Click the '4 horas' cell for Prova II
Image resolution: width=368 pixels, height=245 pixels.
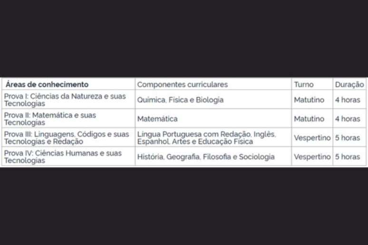(x=349, y=119)
